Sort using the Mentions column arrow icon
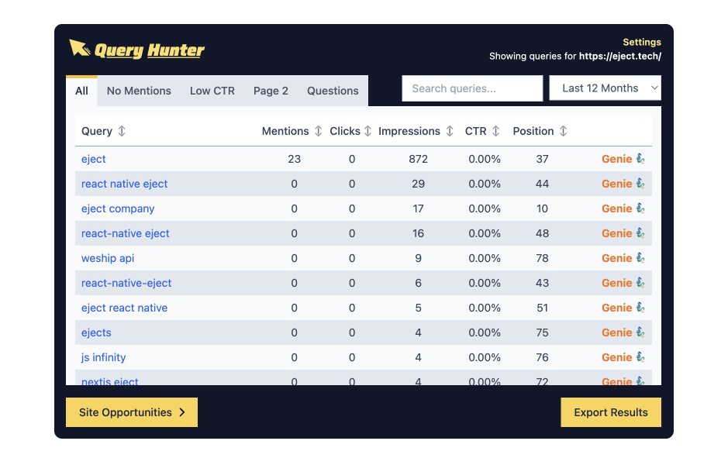Screen dimensions: 728x465 pyautogui.click(x=319, y=131)
